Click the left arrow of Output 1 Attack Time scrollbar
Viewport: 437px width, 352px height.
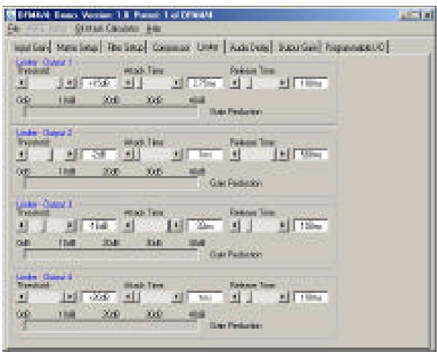[128, 83]
